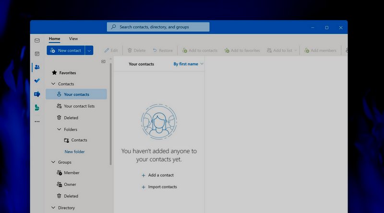Open the By first name sort dropdown
This screenshot has height=213, width=384.
188,64
